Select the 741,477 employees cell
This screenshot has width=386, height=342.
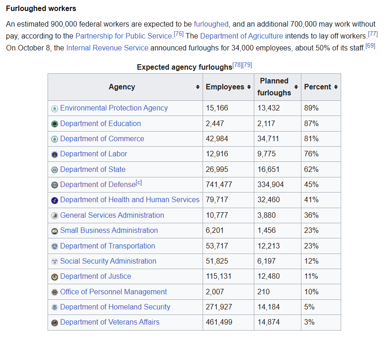(x=229, y=185)
